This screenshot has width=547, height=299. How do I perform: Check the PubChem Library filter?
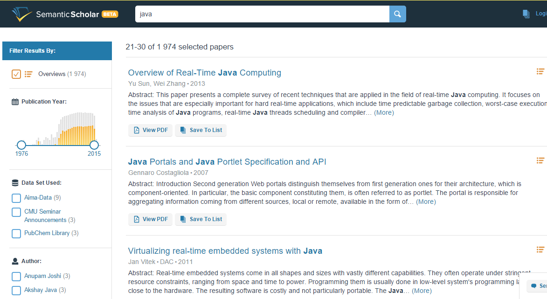click(16, 233)
